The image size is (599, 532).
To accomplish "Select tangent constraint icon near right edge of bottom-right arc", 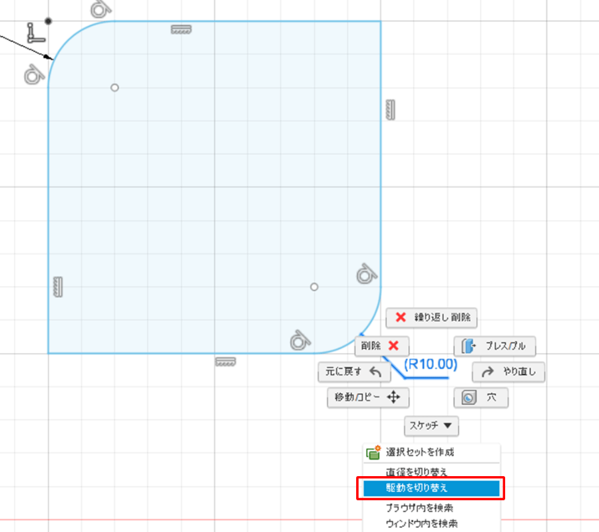I will (x=367, y=273).
